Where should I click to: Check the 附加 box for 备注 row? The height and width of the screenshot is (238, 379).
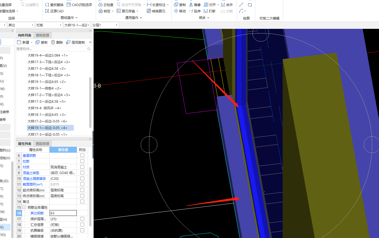point(82,201)
